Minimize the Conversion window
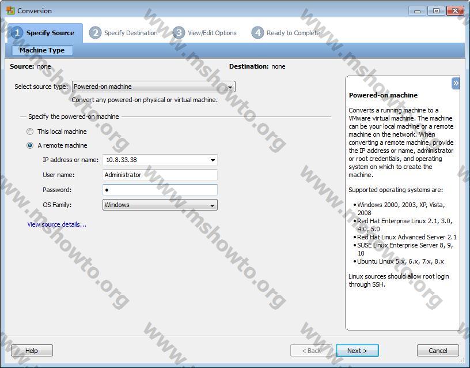The height and width of the screenshot is (368, 470). click(417, 11)
